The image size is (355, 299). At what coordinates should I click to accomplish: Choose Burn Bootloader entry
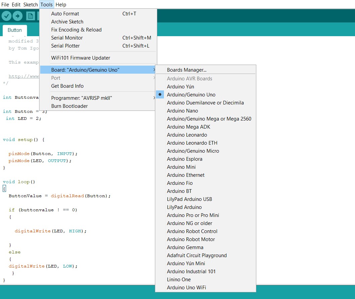[98, 106]
